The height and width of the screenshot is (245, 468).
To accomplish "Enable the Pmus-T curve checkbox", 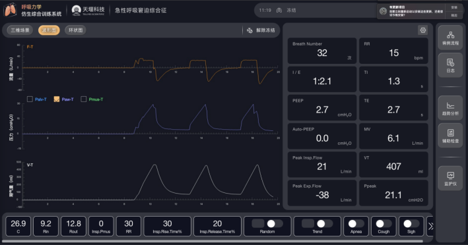I will click(84, 99).
